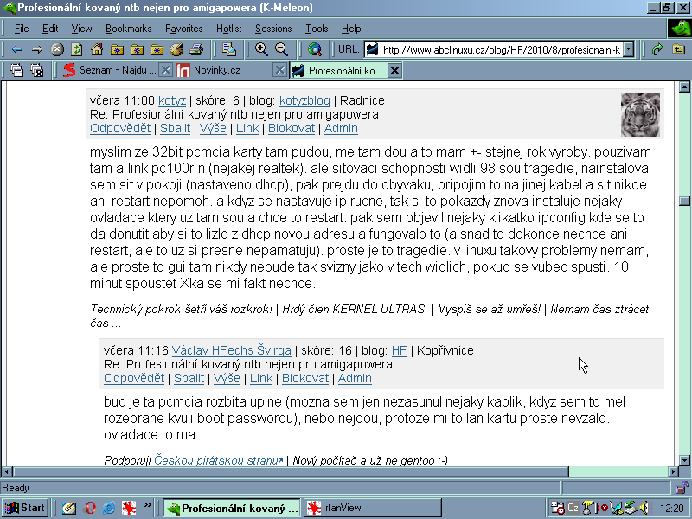Print the page with the printer icon
This screenshot has width=692, height=519.
click(x=196, y=49)
